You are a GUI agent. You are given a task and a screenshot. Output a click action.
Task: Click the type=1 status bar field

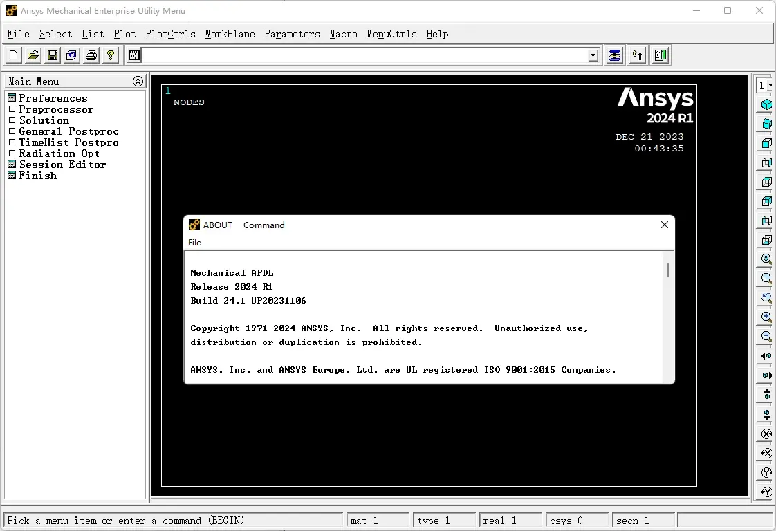[x=444, y=521]
